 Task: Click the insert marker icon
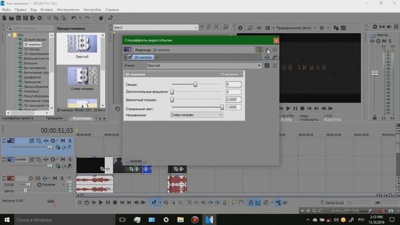click(x=234, y=202)
